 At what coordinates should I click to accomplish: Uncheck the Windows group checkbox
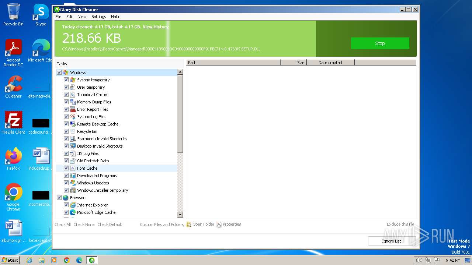click(x=59, y=73)
